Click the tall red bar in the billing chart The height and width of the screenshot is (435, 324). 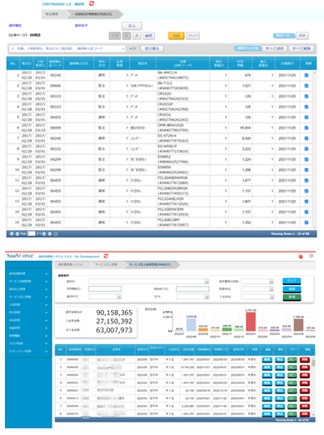[x=251, y=322]
